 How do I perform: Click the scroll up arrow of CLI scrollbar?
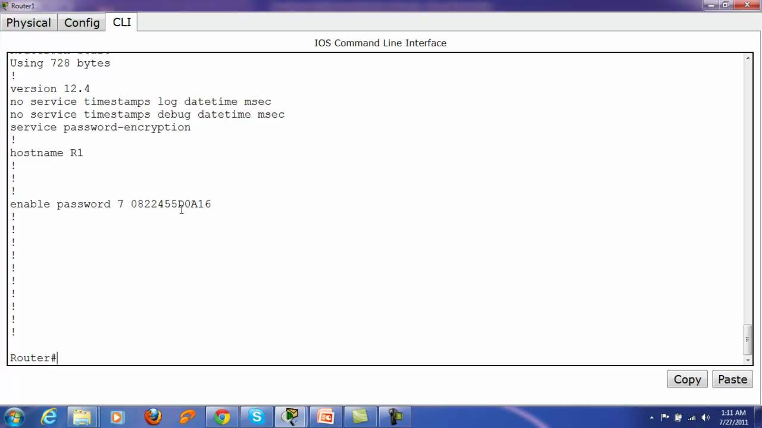[748, 58]
